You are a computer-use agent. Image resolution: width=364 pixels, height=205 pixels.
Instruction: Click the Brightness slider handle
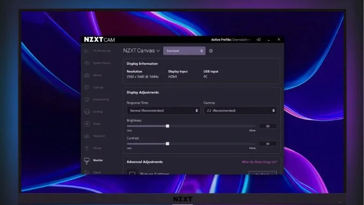[x=168, y=126]
